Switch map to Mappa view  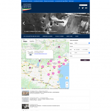[25, 41]
